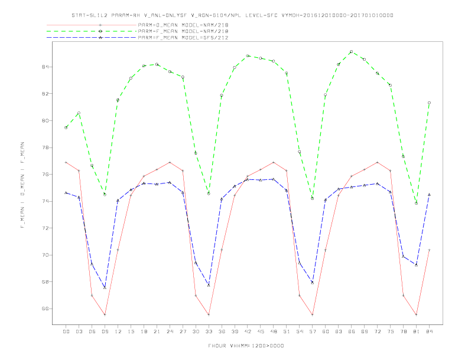The width and height of the screenshot is (468, 361).
Task: Click y-axis tick label 80
Action: [x=45, y=121]
